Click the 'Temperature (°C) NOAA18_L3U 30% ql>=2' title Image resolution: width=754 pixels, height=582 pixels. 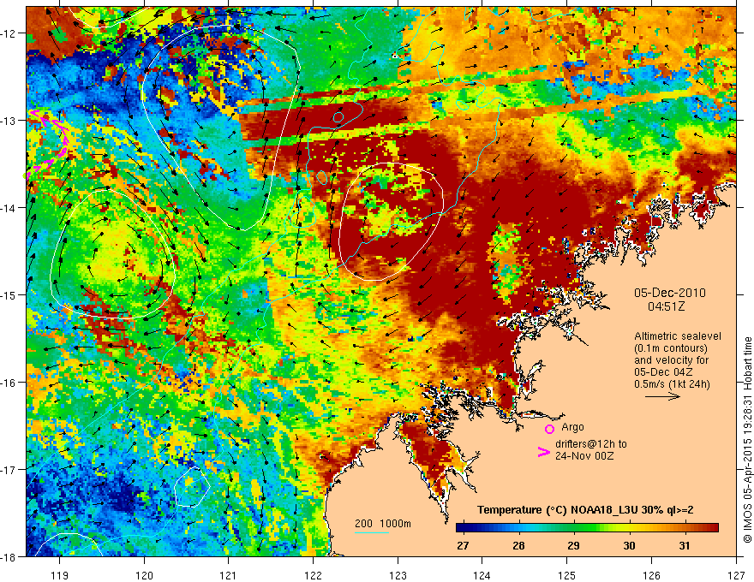click(585, 510)
